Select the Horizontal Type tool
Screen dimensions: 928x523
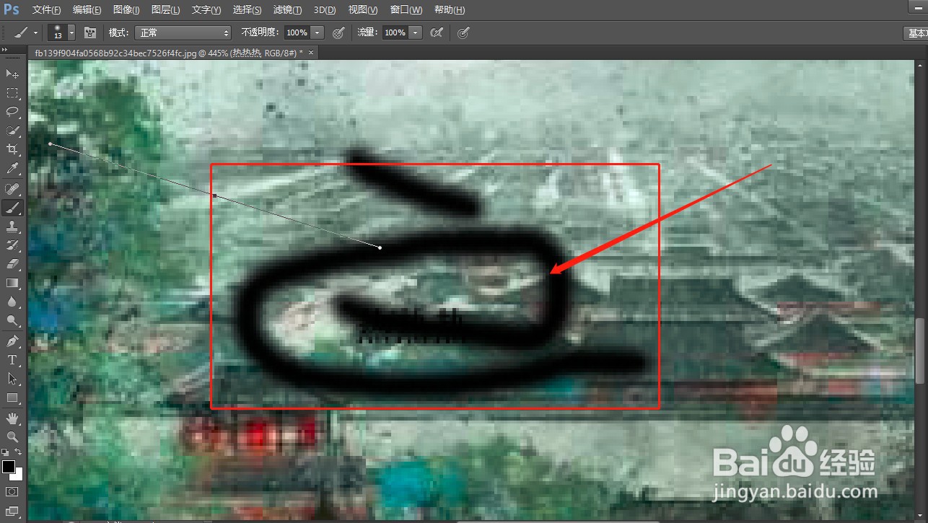point(12,360)
